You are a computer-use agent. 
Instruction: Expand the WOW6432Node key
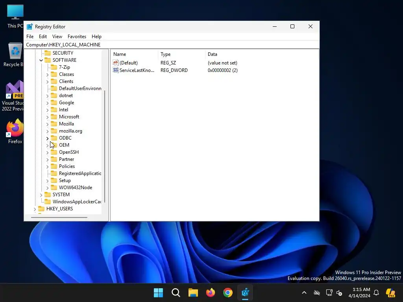tap(47, 188)
